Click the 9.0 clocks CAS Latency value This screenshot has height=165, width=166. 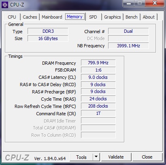click(x=98, y=77)
